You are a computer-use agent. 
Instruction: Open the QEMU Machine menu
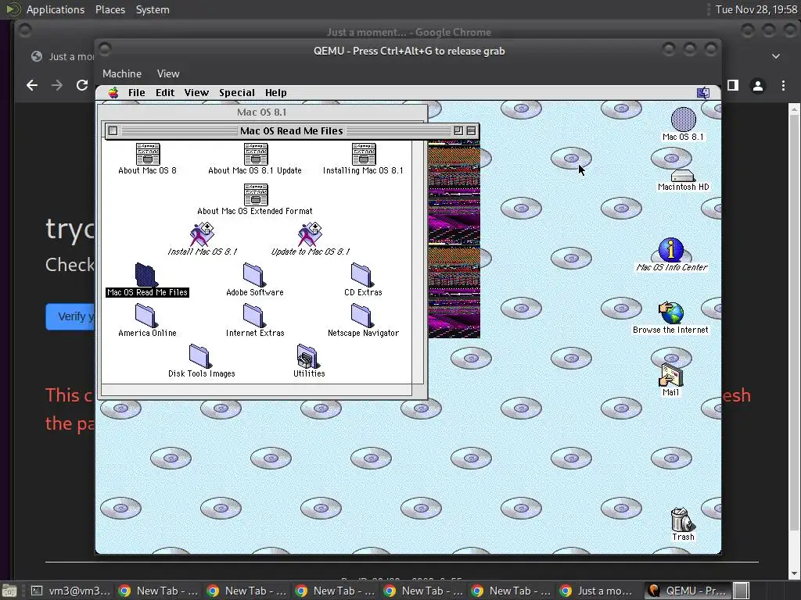122,73
